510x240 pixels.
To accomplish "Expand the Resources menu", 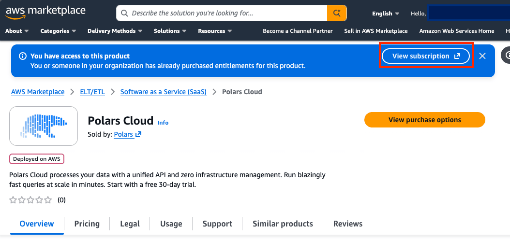I will [x=215, y=31].
